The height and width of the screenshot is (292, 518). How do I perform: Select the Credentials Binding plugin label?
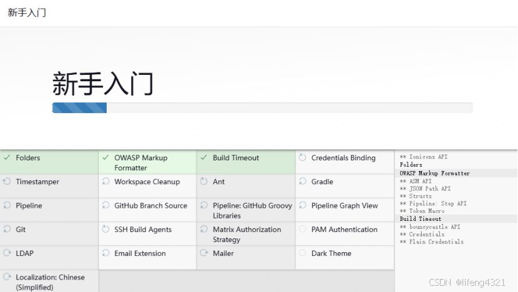(344, 158)
